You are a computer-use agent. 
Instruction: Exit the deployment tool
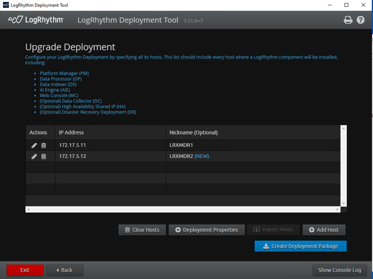(25, 270)
